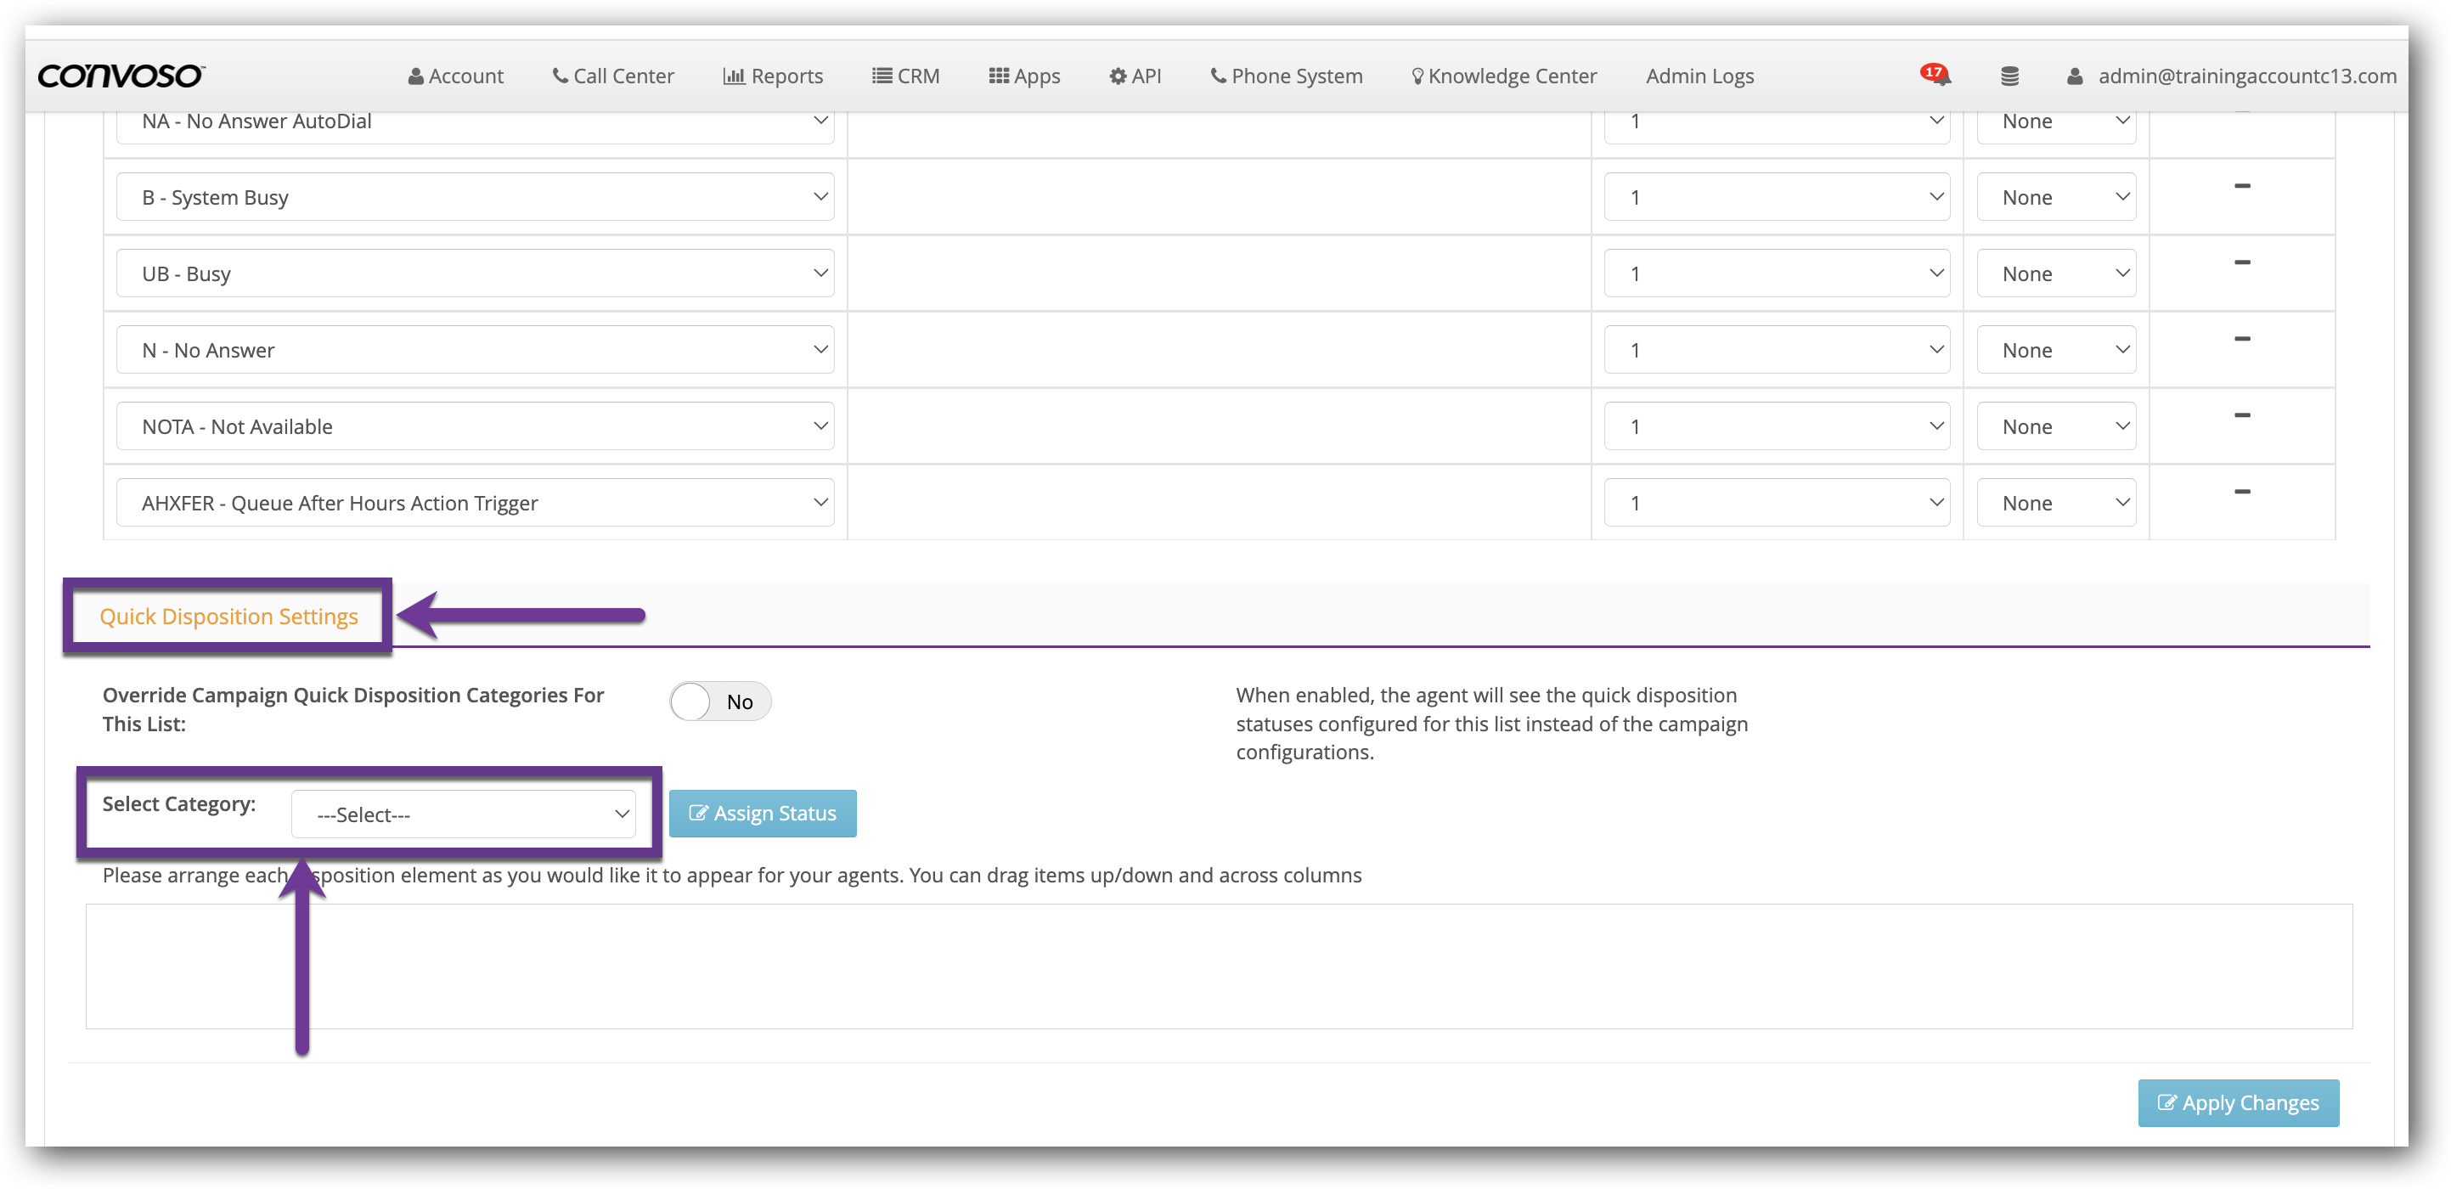Change the None dropdown in UB - Busy row
The image size is (2451, 1189).
(x=2056, y=273)
